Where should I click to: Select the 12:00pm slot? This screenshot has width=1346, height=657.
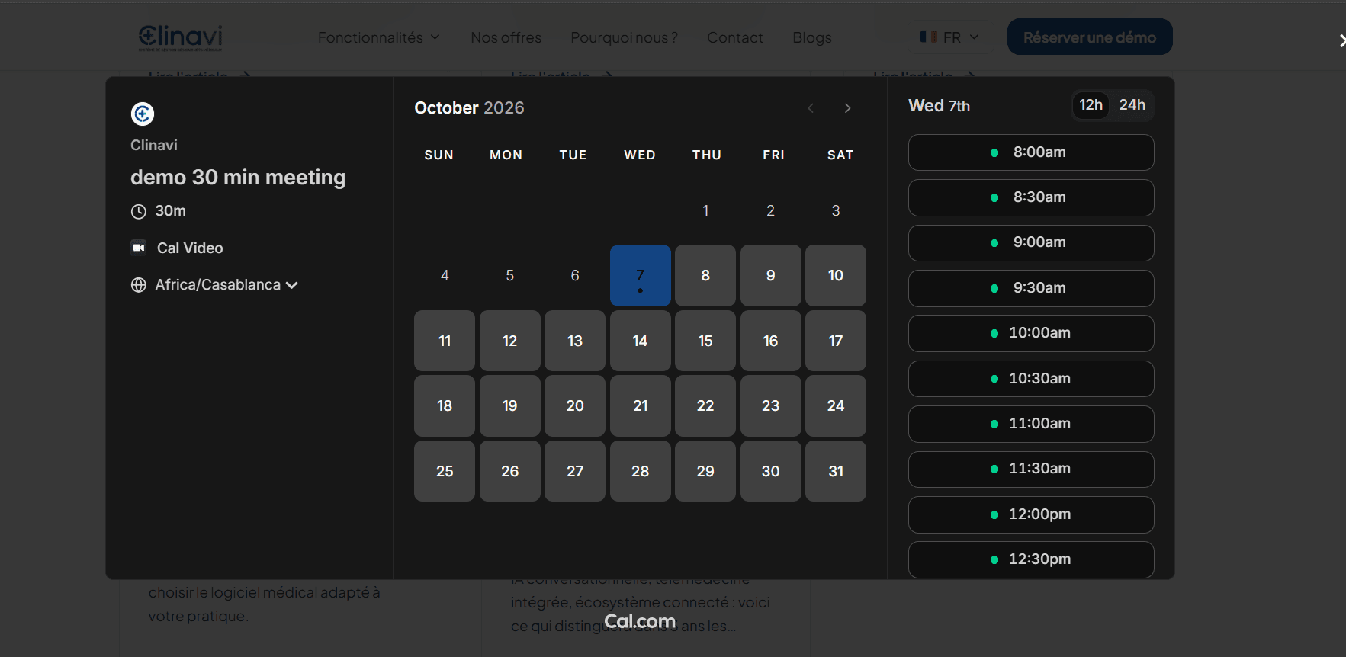(1031, 514)
